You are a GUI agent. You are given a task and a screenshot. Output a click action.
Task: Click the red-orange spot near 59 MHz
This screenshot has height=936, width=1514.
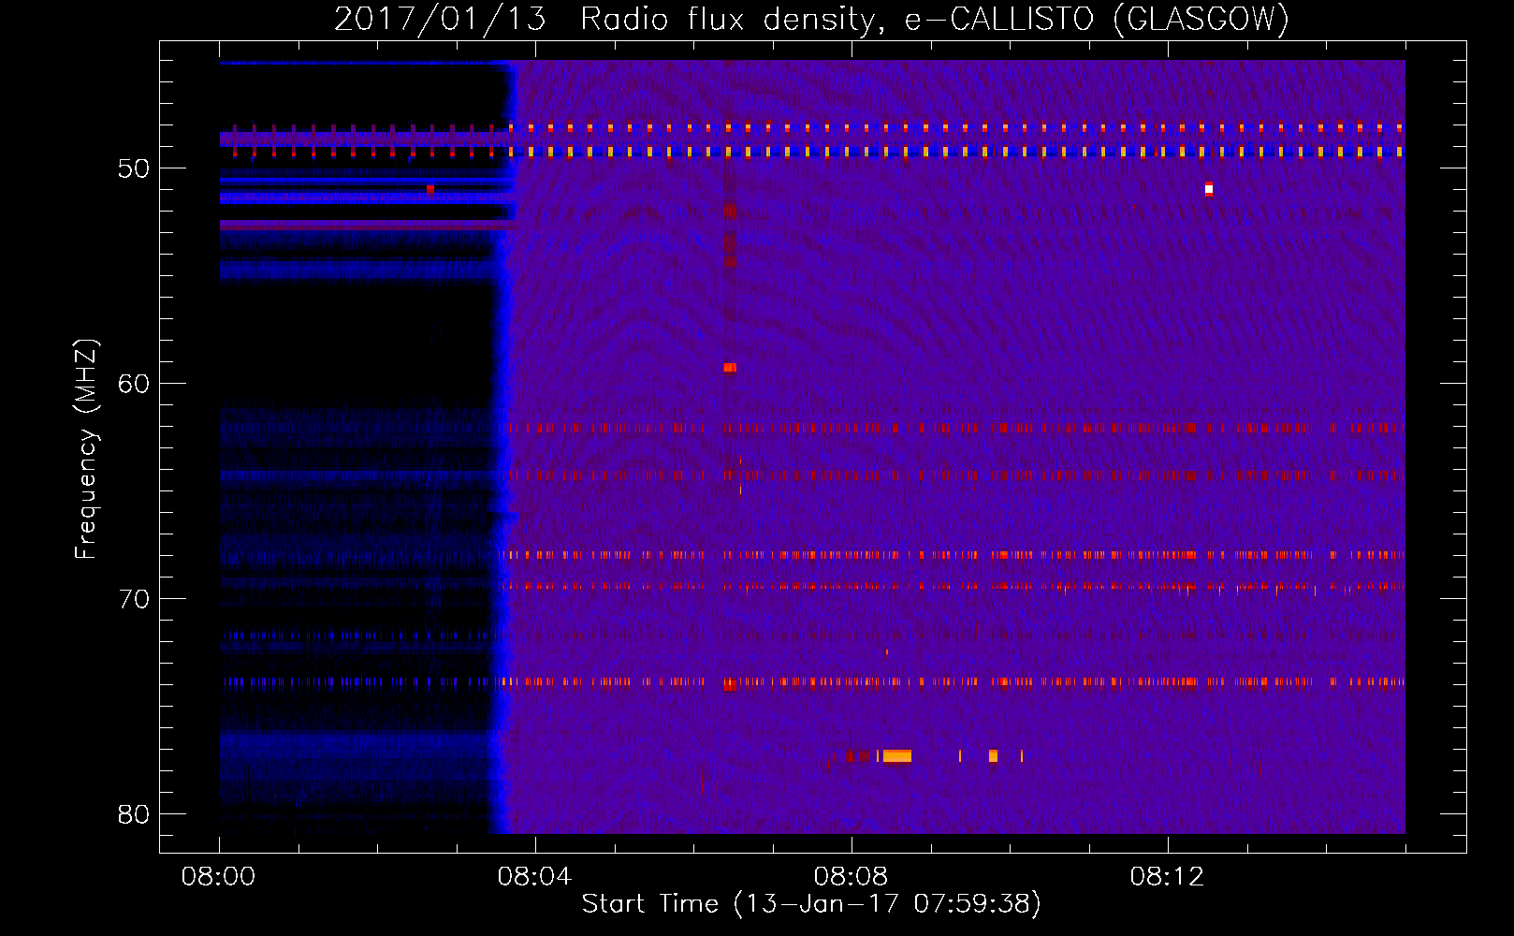pos(730,368)
